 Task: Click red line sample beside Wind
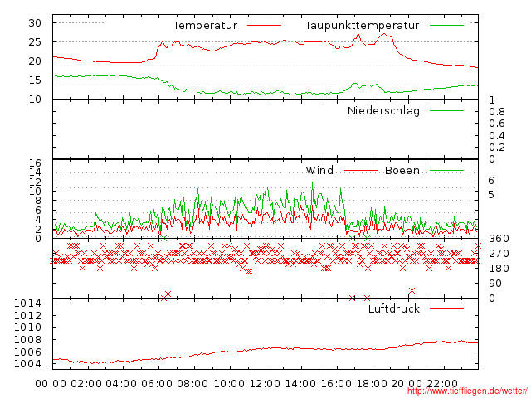click(x=361, y=171)
